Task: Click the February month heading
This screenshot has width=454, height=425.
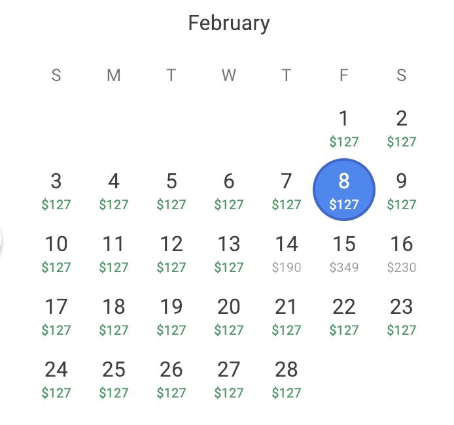Action: [228, 24]
